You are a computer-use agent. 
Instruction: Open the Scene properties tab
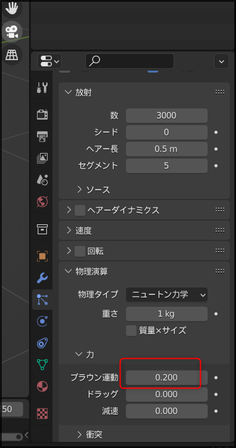click(x=43, y=180)
